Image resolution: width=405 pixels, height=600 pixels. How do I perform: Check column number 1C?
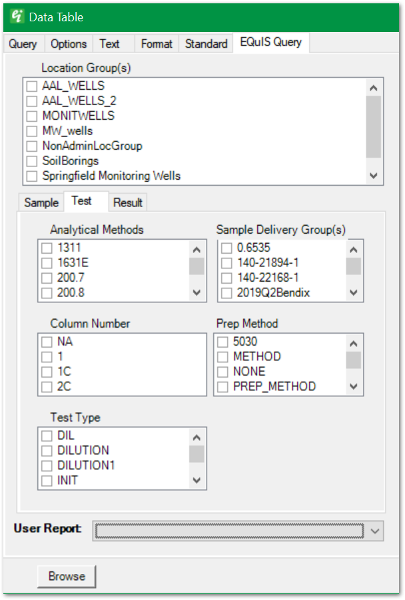click(x=47, y=372)
